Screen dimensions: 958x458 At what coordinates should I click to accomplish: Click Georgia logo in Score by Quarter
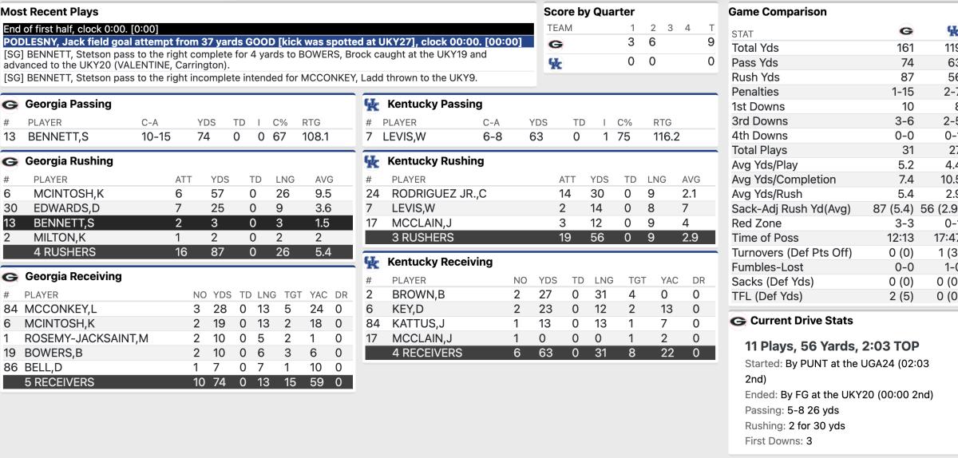556,43
